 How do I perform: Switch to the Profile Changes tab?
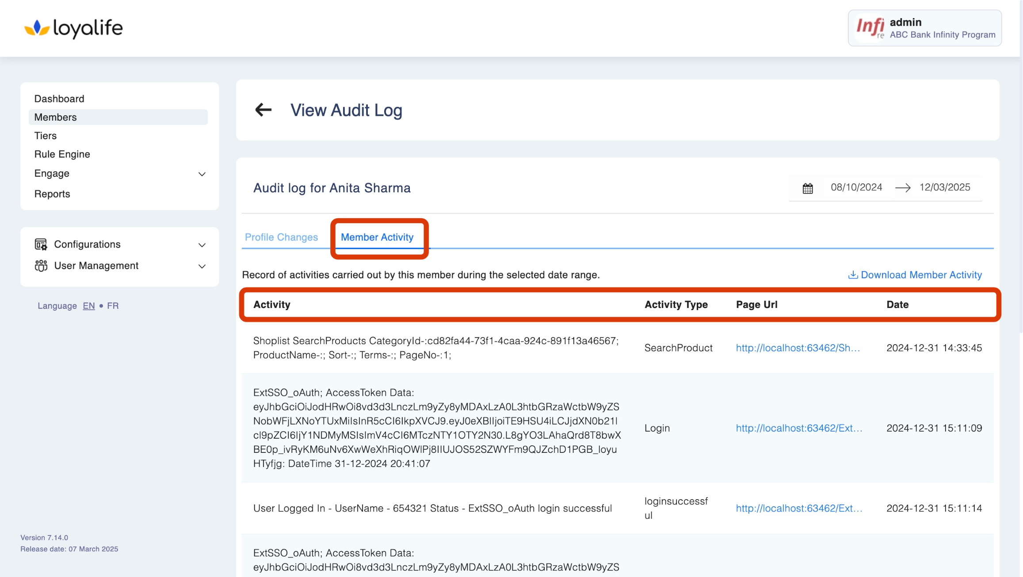(281, 237)
